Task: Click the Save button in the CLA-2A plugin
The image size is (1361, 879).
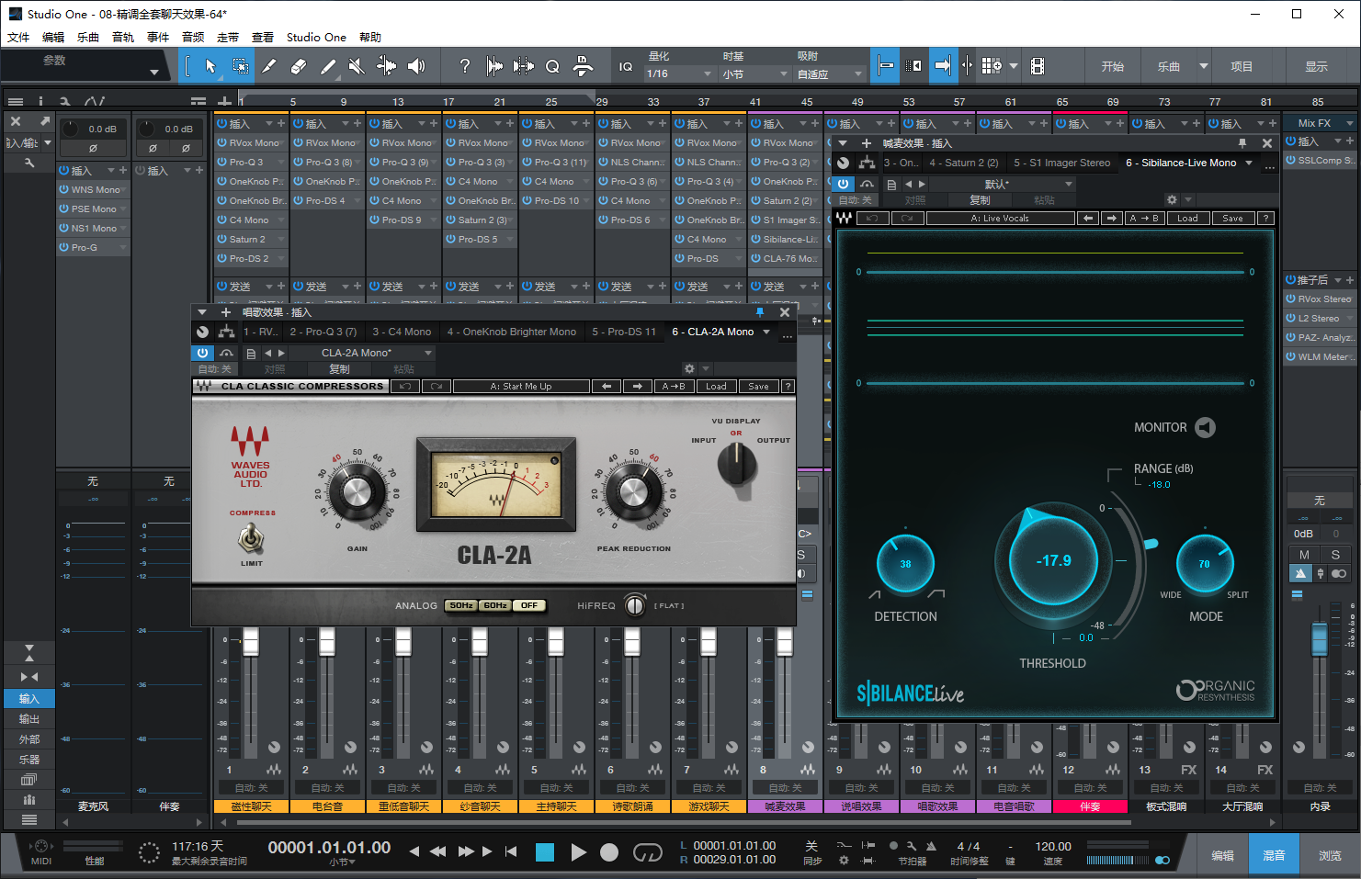Action: [758, 387]
